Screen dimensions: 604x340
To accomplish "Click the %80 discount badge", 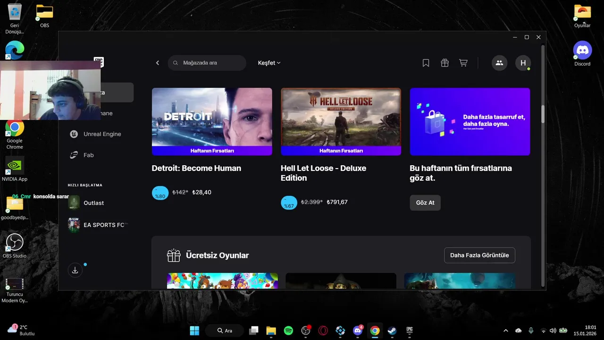I will [160, 193].
